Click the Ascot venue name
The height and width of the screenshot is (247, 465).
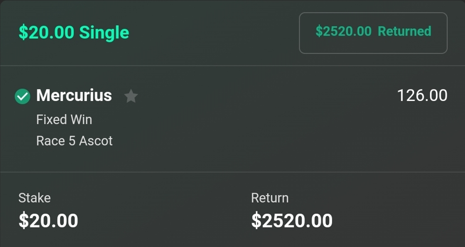[96, 141]
